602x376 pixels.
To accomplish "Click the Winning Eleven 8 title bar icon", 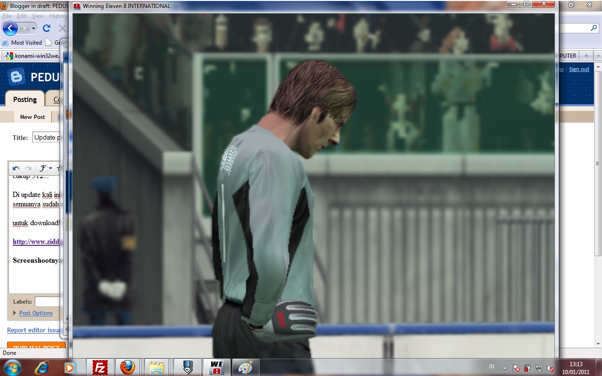I will [x=77, y=6].
